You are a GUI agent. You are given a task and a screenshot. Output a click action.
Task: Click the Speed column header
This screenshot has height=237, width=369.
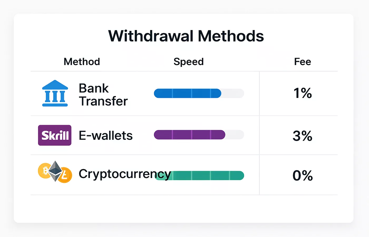[x=188, y=62]
